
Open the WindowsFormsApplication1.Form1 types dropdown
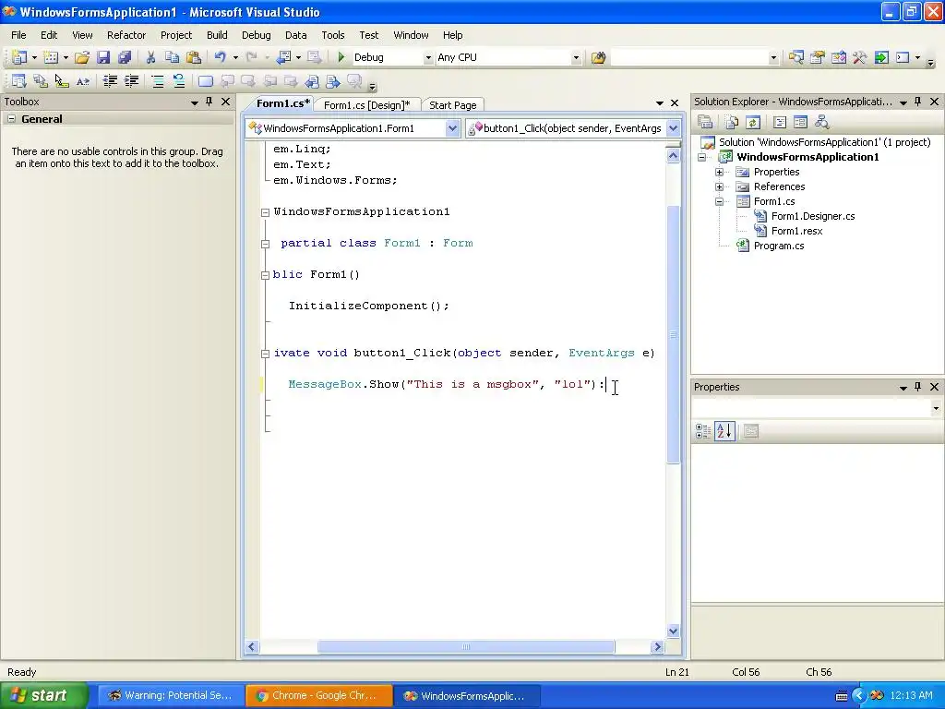tap(452, 127)
